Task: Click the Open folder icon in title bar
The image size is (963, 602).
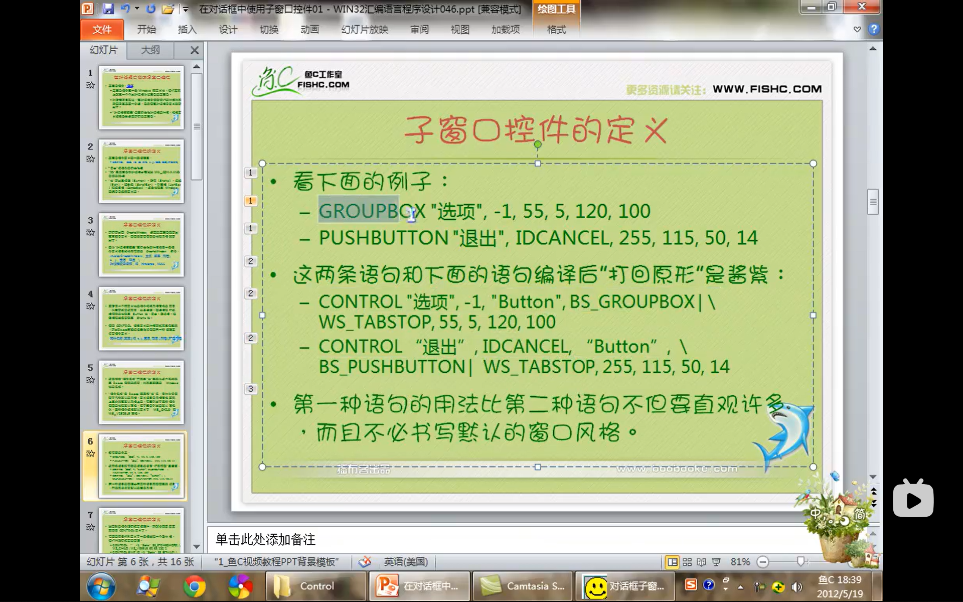Action: pyautogui.click(x=168, y=9)
